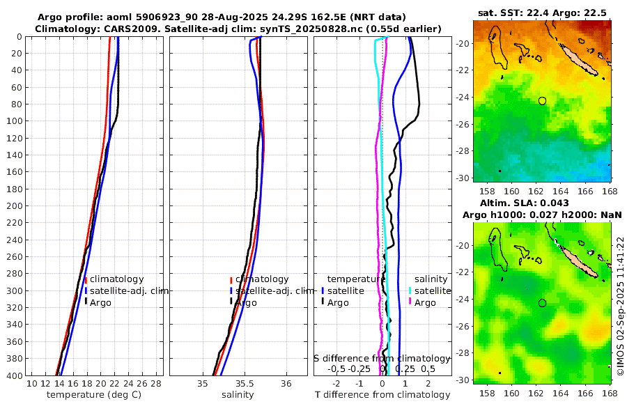
Task: Click the 400 depth tick label
Action: point(15,375)
